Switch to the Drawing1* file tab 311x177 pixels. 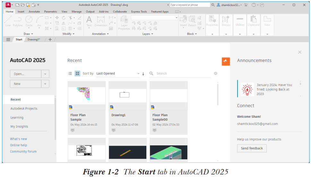34,40
